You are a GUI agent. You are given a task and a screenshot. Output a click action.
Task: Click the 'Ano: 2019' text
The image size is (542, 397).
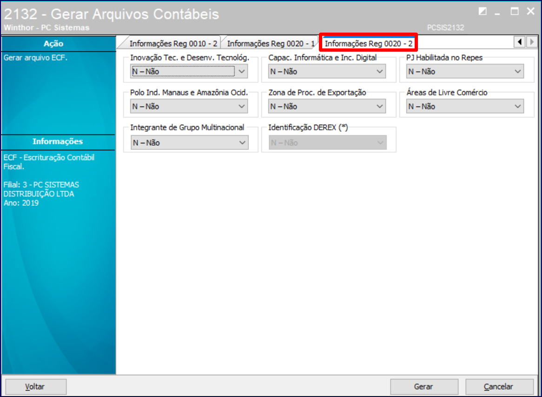(21, 203)
